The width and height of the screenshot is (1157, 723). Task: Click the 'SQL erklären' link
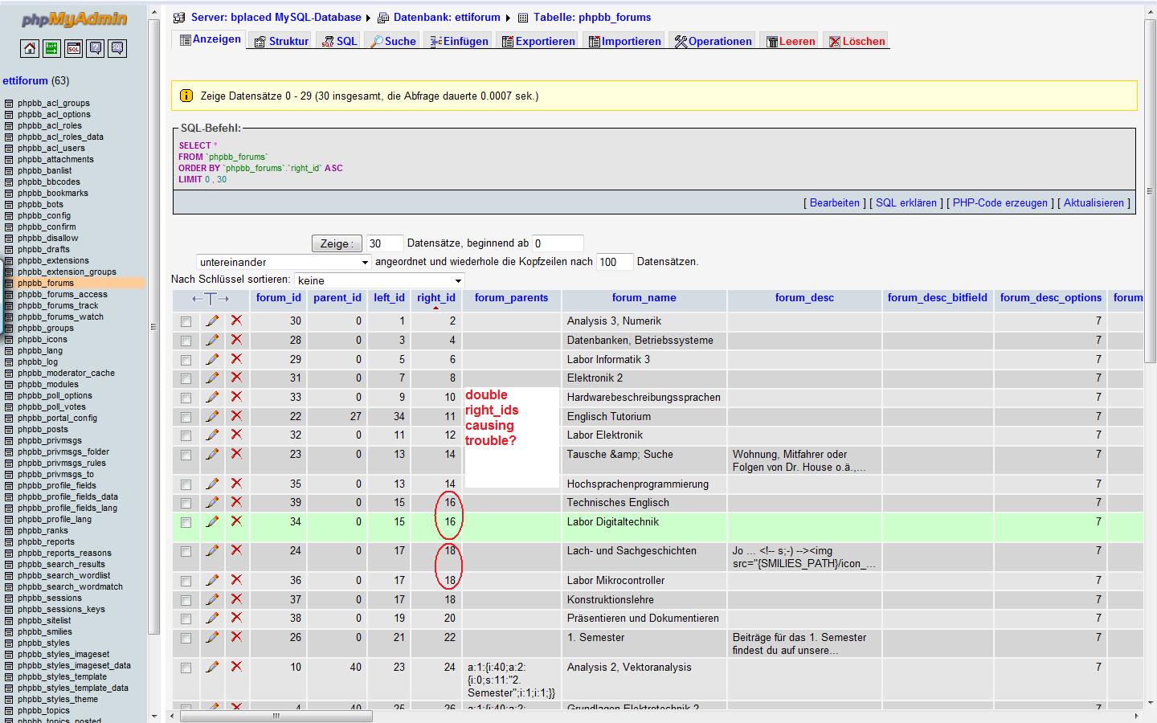[906, 202]
